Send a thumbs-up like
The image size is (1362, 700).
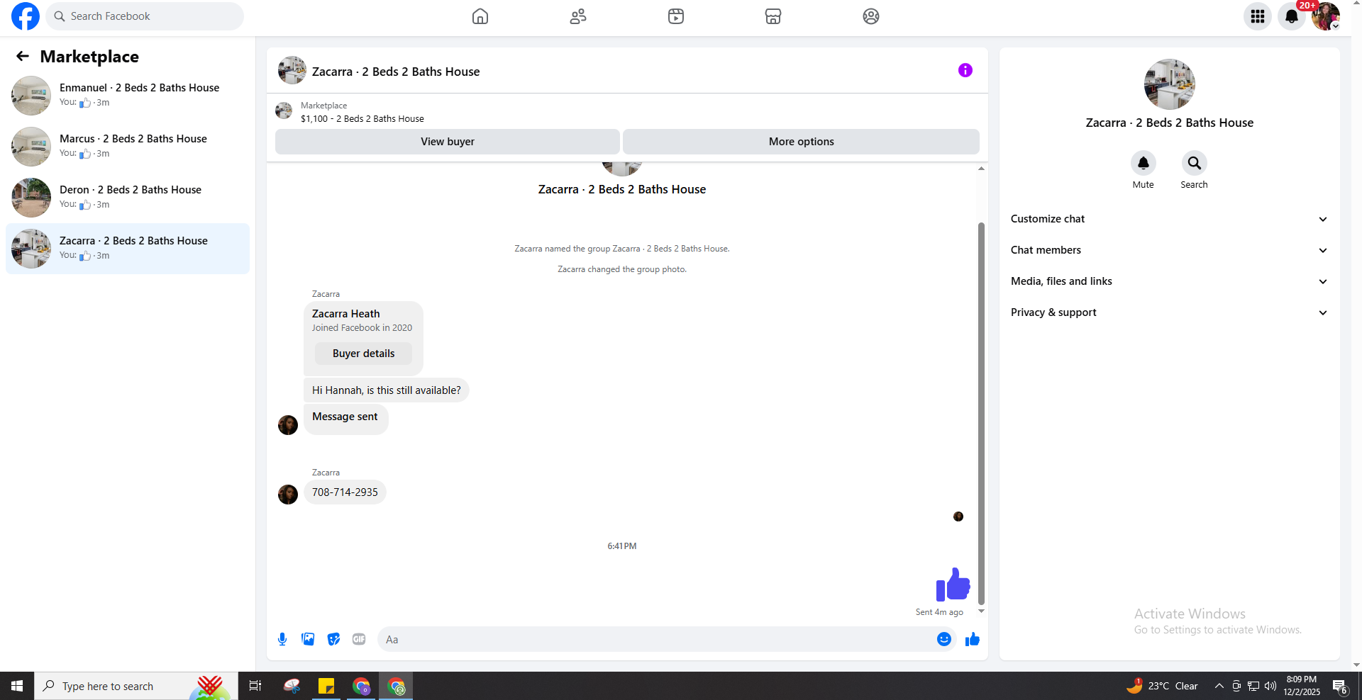[x=973, y=639]
